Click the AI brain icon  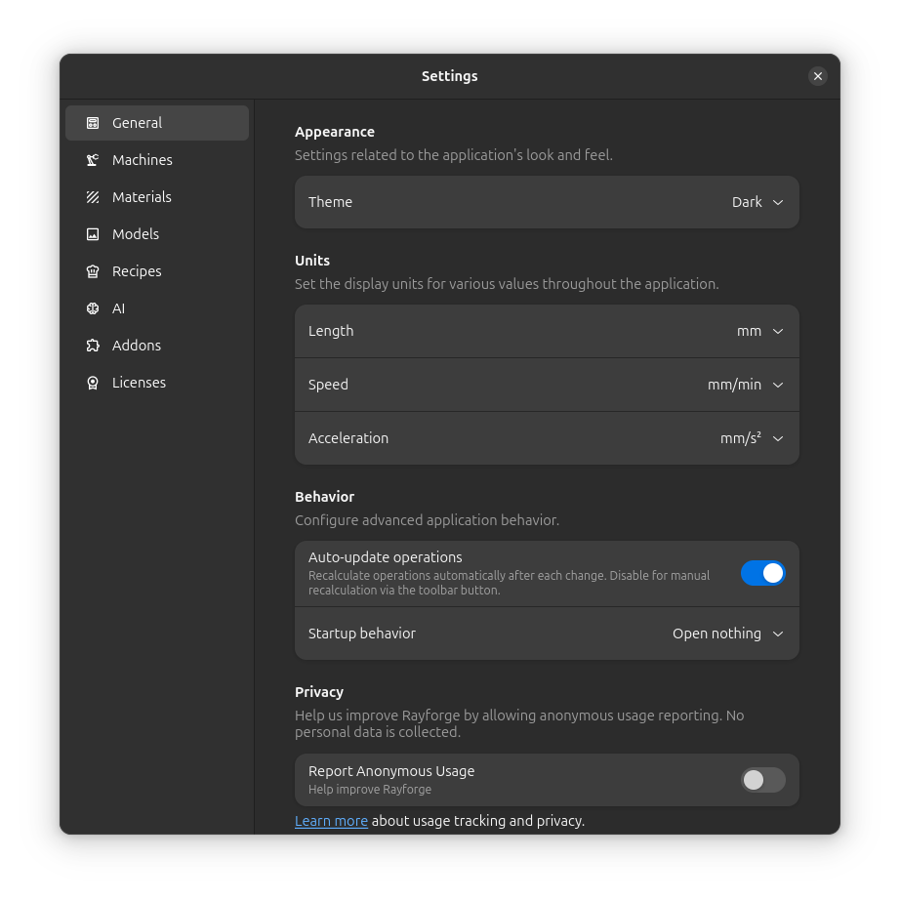93,308
